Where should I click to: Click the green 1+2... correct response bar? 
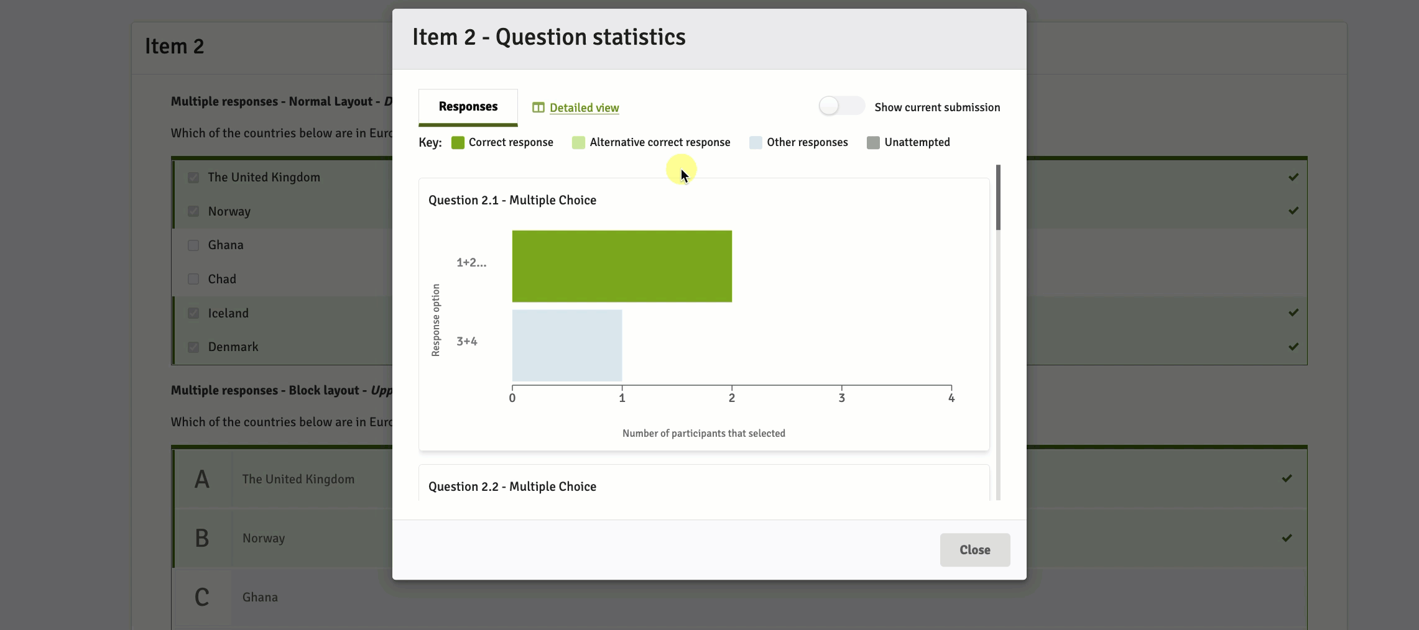[x=622, y=267]
